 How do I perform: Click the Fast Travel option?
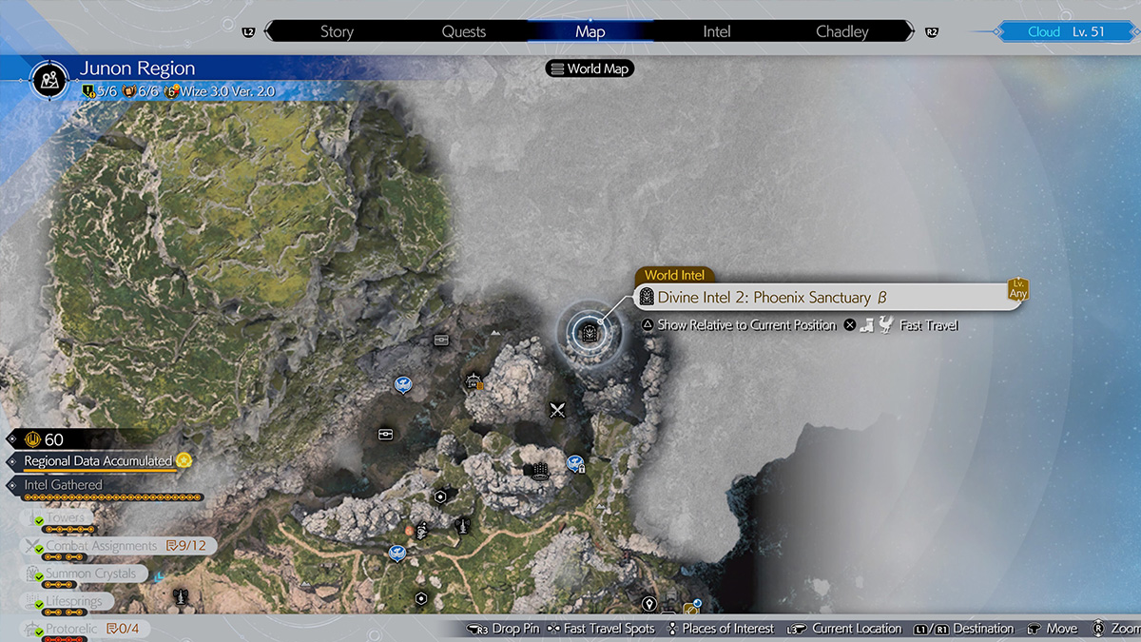tap(928, 325)
